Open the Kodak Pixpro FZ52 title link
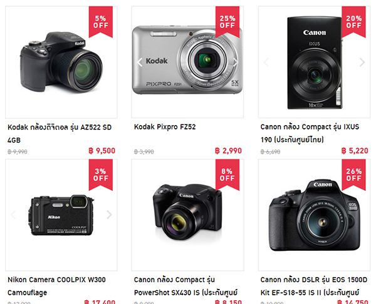The width and height of the screenshot is (376, 304). click(x=165, y=126)
